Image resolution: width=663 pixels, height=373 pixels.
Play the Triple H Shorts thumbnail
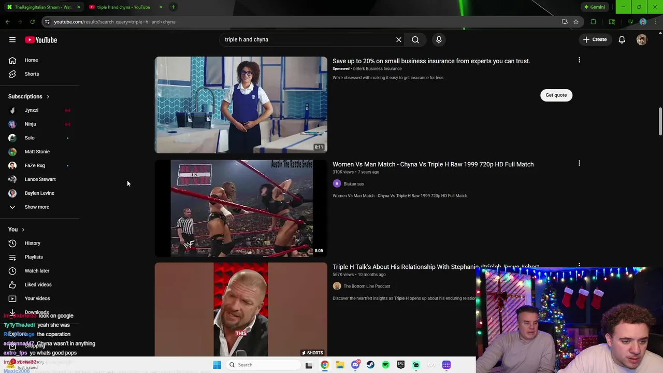[241, 310]
